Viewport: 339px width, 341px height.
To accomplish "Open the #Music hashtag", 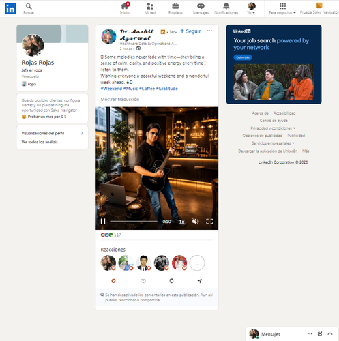I will click(130, 89).
